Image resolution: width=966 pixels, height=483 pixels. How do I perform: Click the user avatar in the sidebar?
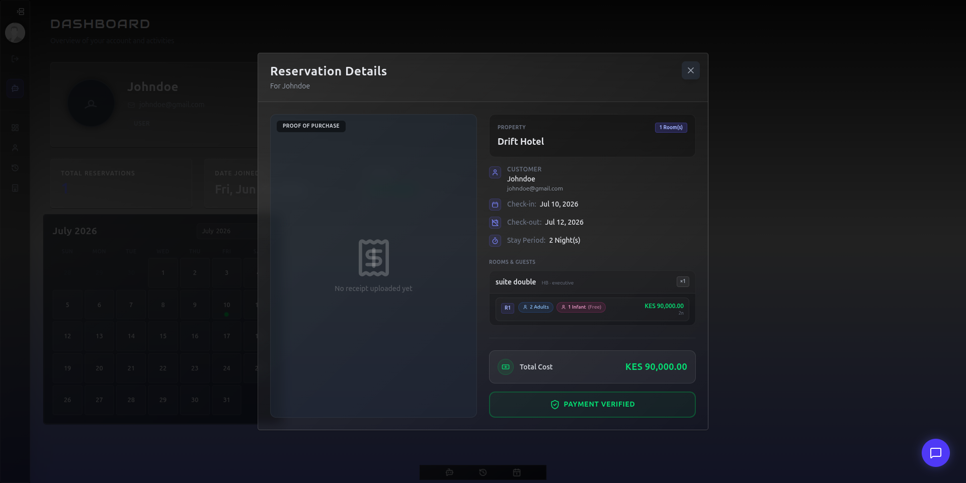pos(15,33)
